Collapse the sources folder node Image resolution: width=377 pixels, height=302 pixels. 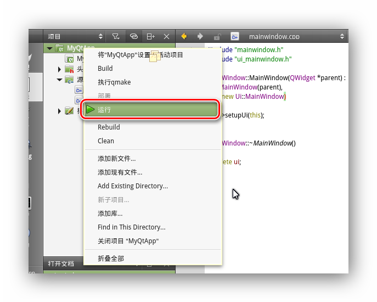[59, 80]
